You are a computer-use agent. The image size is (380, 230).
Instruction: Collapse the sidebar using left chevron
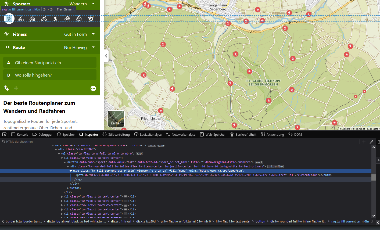[106, 56]
